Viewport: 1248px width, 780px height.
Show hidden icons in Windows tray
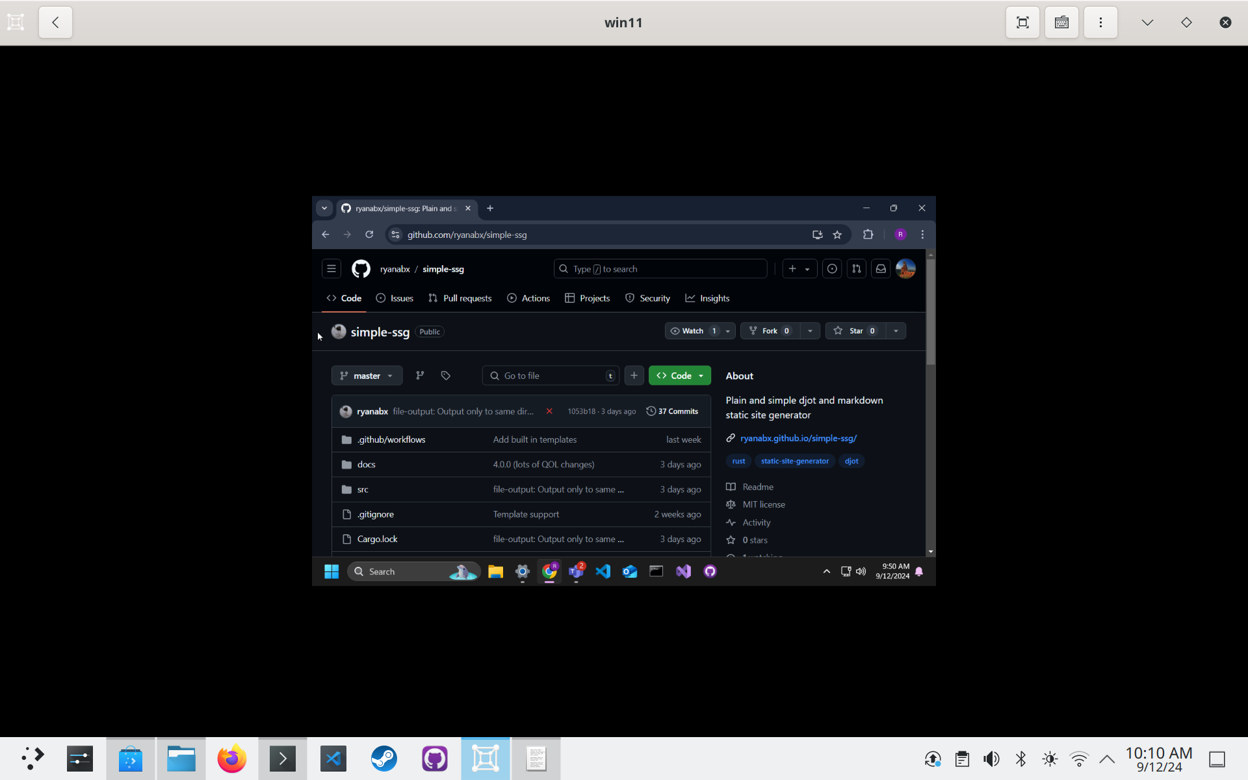tap(826, 571)
